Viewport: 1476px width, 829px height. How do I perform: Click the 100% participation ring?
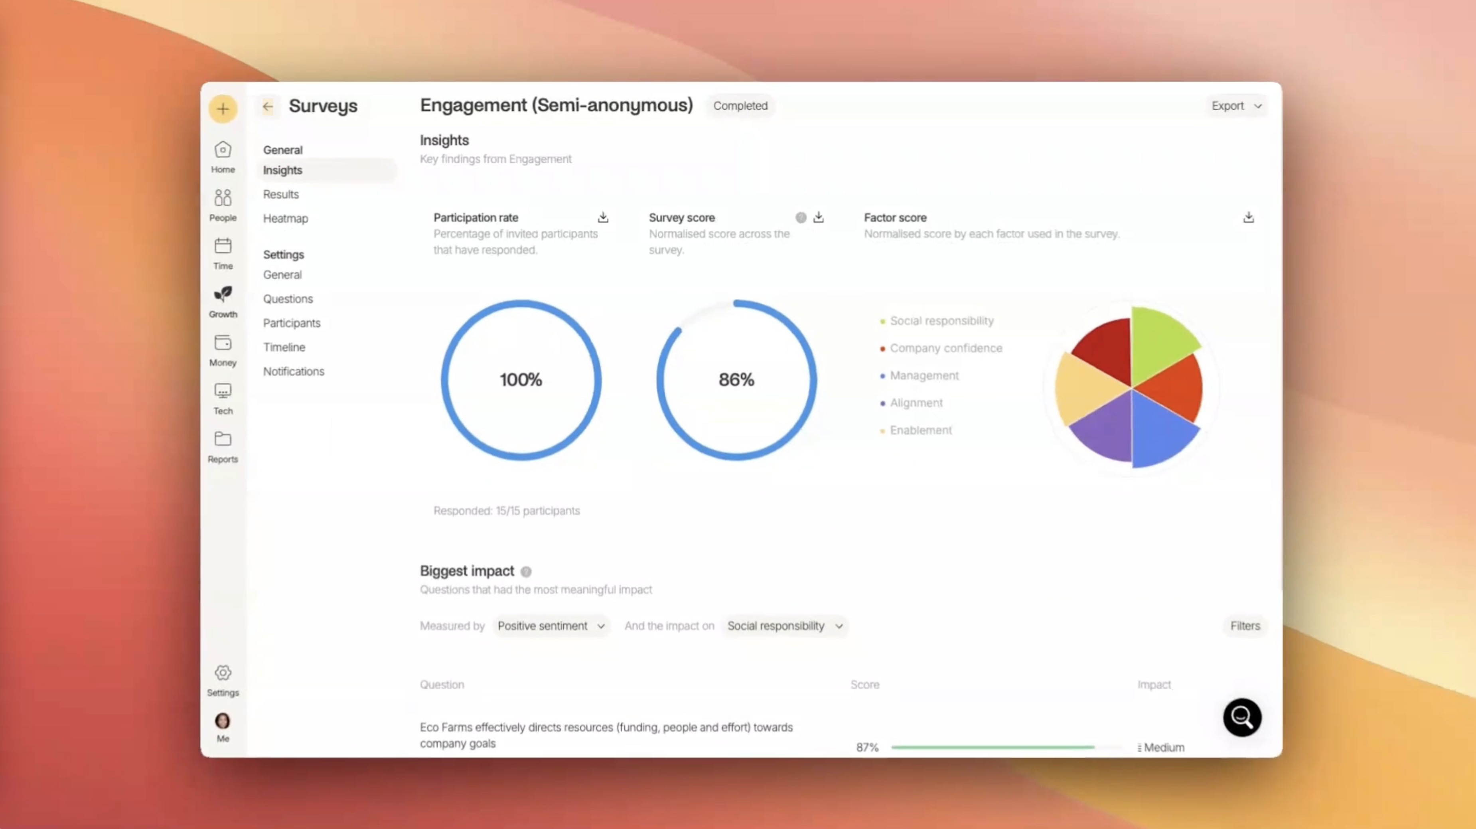[521, 380]
